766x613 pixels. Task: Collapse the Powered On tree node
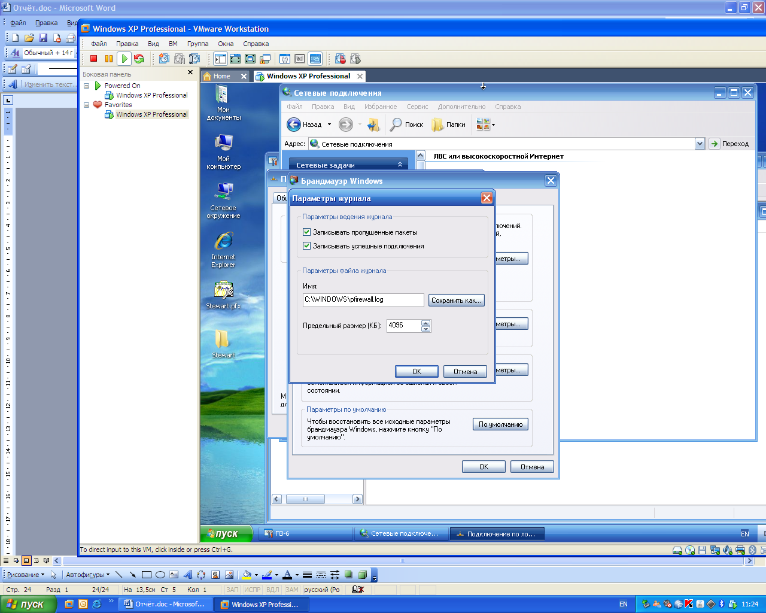coord(87,86)
